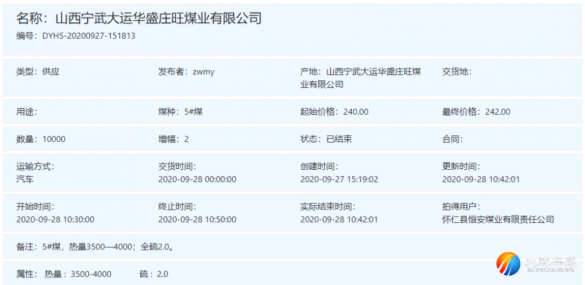Screen dimensions: 585x285
Task: Click the starting price 240.00
Action: [x=355, y=112]
